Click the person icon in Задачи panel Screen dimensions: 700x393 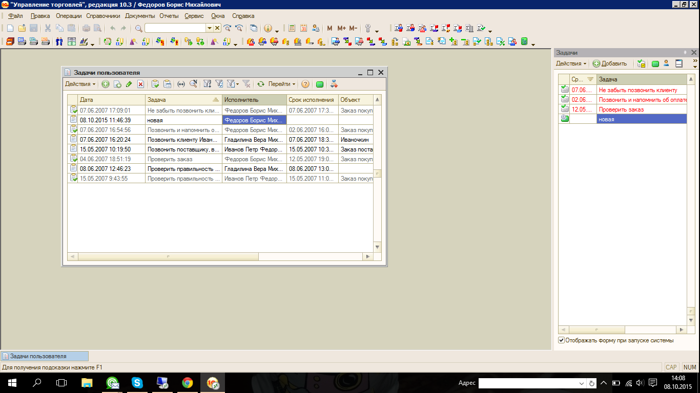[667, 63]
